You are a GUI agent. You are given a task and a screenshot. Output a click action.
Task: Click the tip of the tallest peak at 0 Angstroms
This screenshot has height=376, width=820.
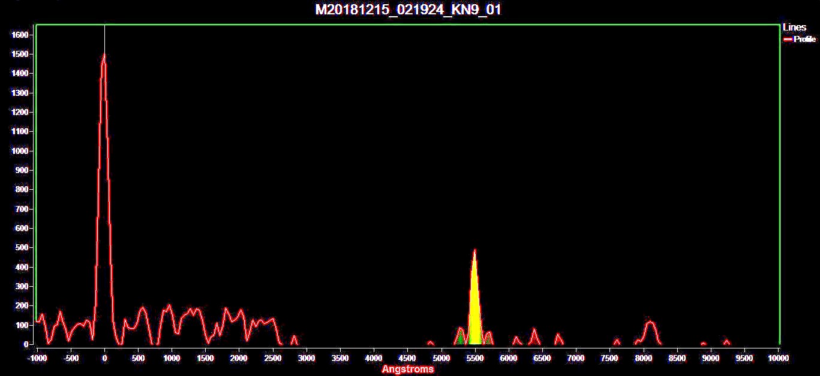(x=104, y=56)
